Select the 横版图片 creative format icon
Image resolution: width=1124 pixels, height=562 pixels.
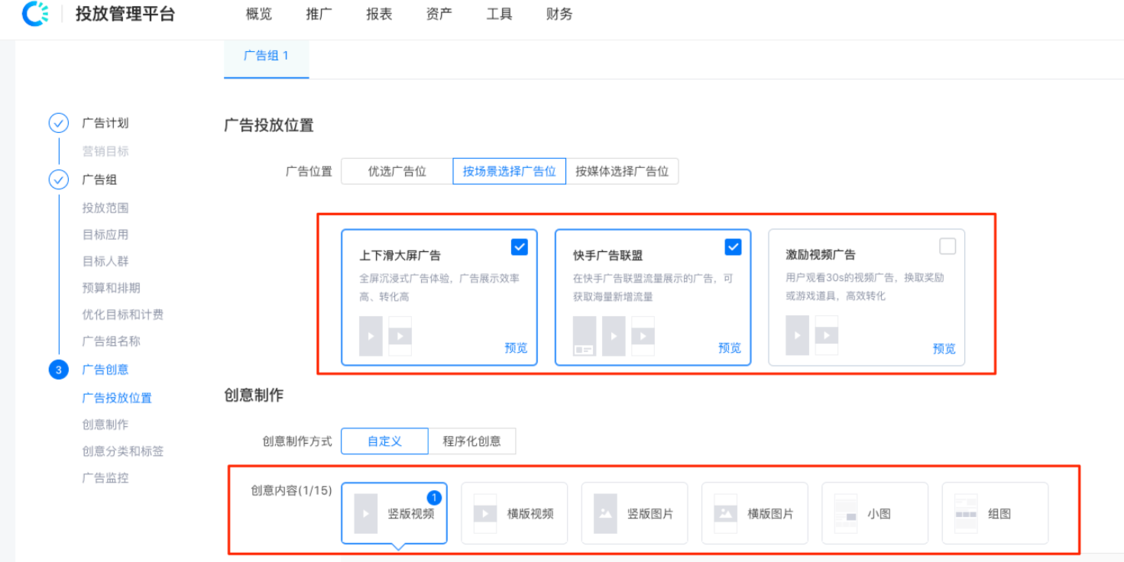(754, 512)
